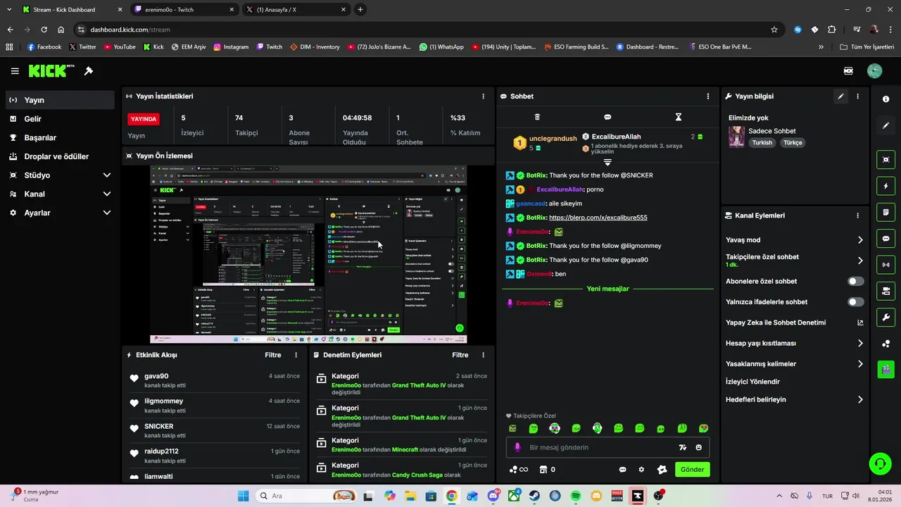The width and height of the screenshot is (901, 507).
Task: Toggle the lightning activity widget in sidebar
Action: (886, 186)
